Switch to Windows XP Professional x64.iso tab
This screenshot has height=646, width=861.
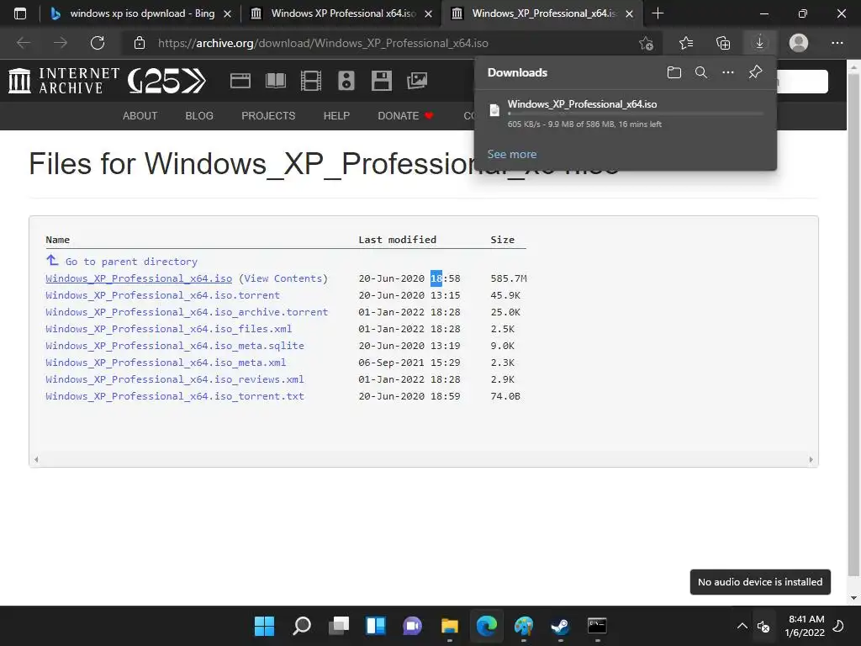(x=343, y=13)
